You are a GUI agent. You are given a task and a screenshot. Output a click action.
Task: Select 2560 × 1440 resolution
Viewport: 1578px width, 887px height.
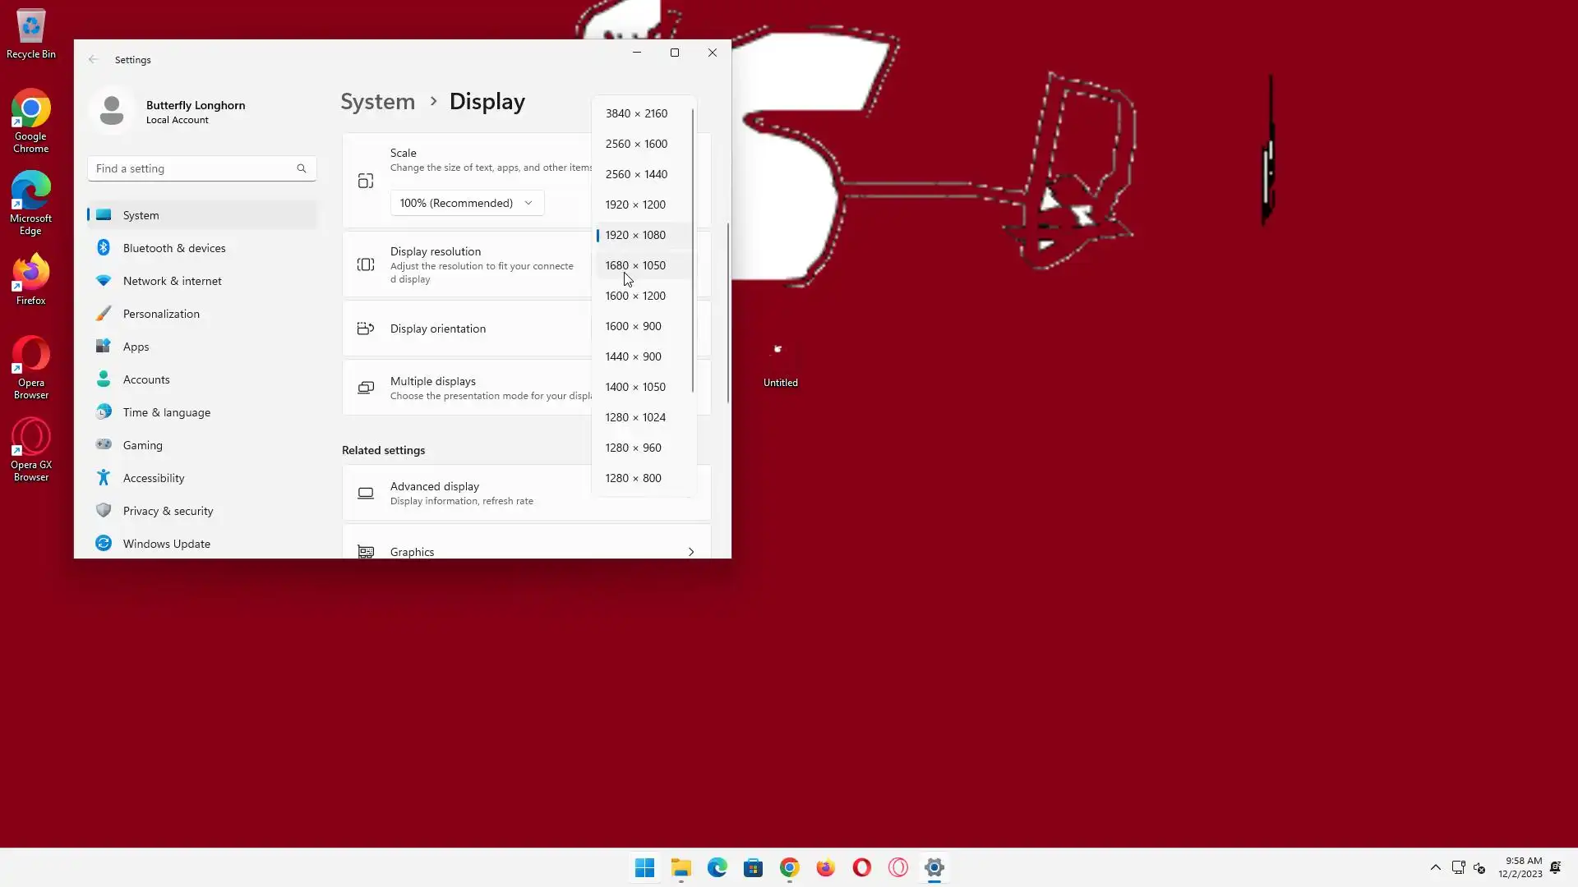636,174
